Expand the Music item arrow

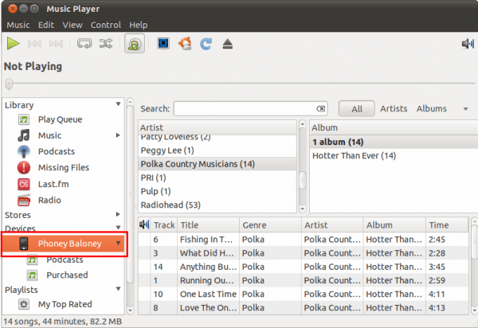click(x=118, y=135)
